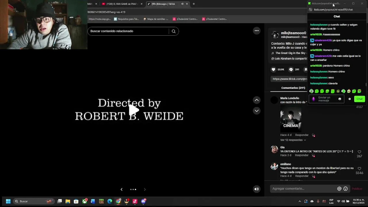Click Responder under Gia's comment

point(302,155)
